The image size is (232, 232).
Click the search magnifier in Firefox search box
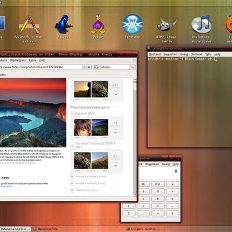[132, 67]
